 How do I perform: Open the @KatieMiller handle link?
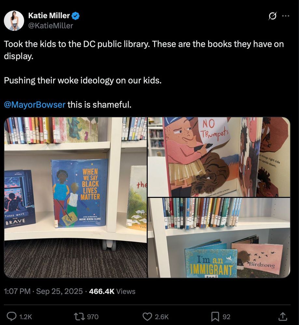coord(50,26)
